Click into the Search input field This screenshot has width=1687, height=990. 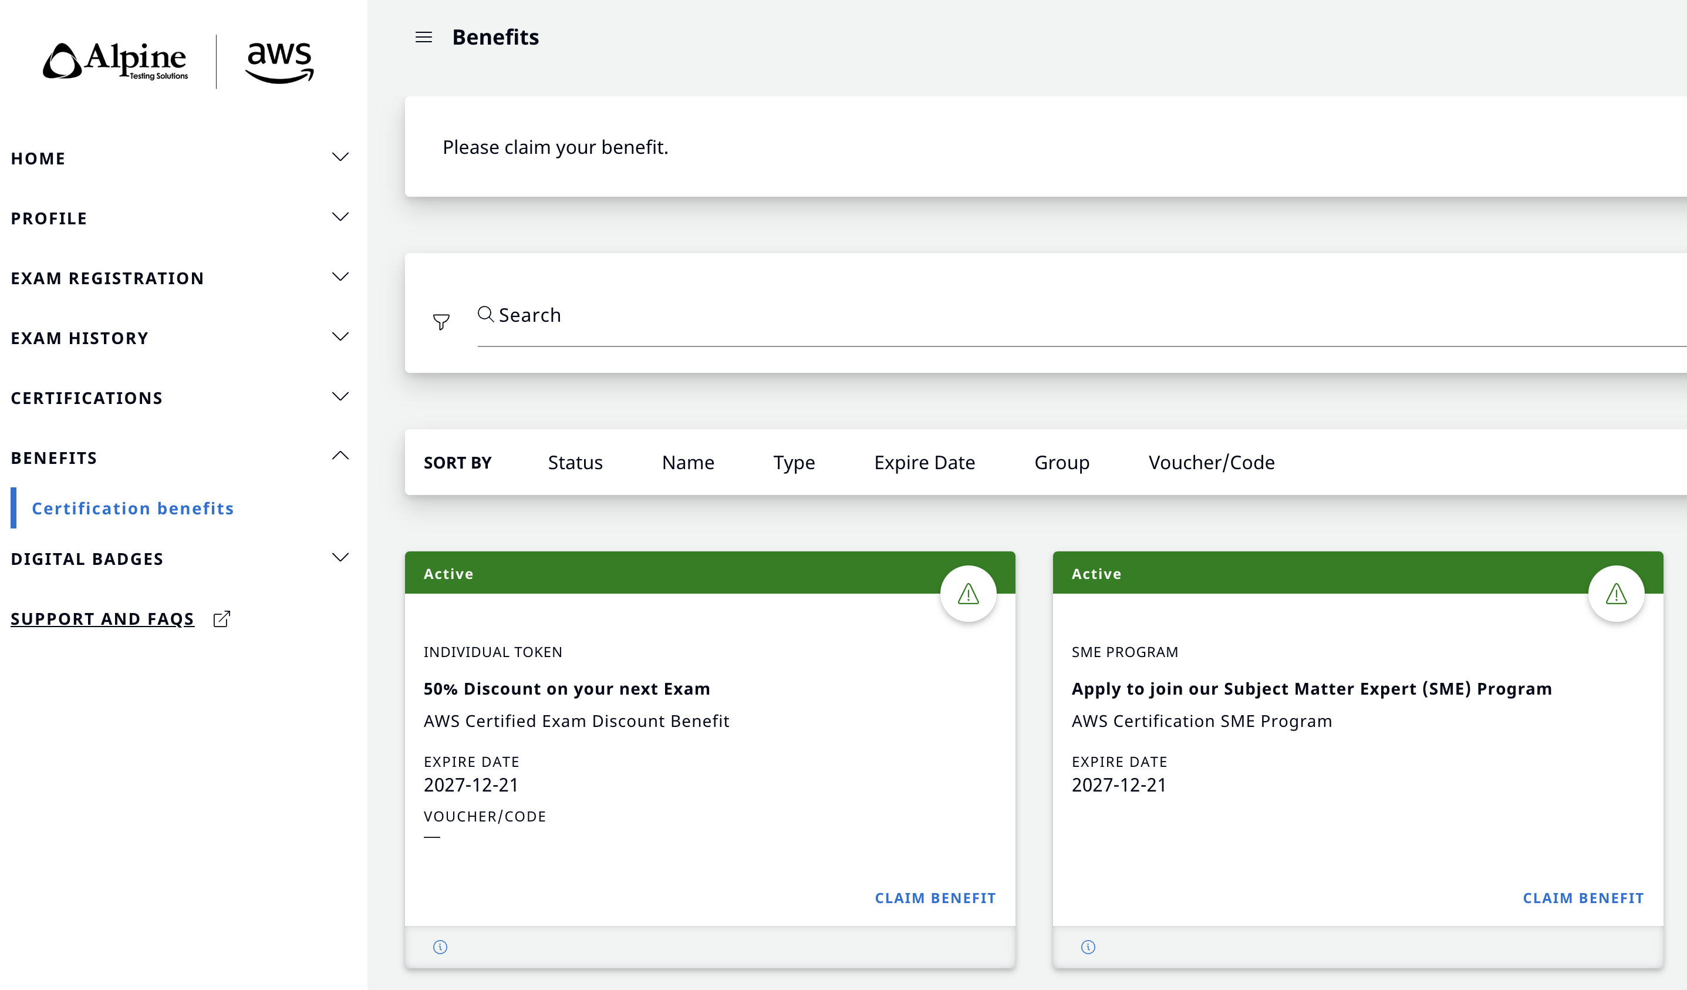(1082, 315)
